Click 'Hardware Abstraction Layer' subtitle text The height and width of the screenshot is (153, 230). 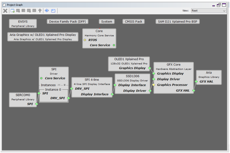coord(174,69)
